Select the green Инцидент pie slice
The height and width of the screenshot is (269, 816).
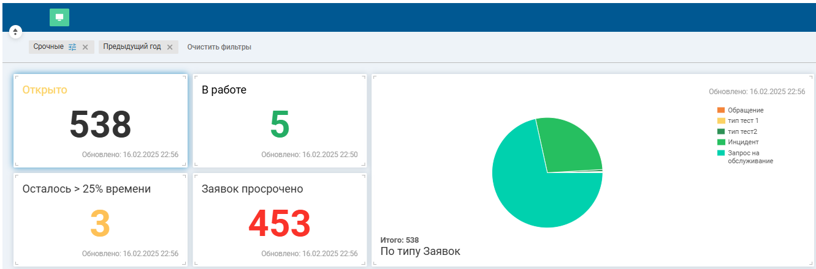(x=570, y=146)
